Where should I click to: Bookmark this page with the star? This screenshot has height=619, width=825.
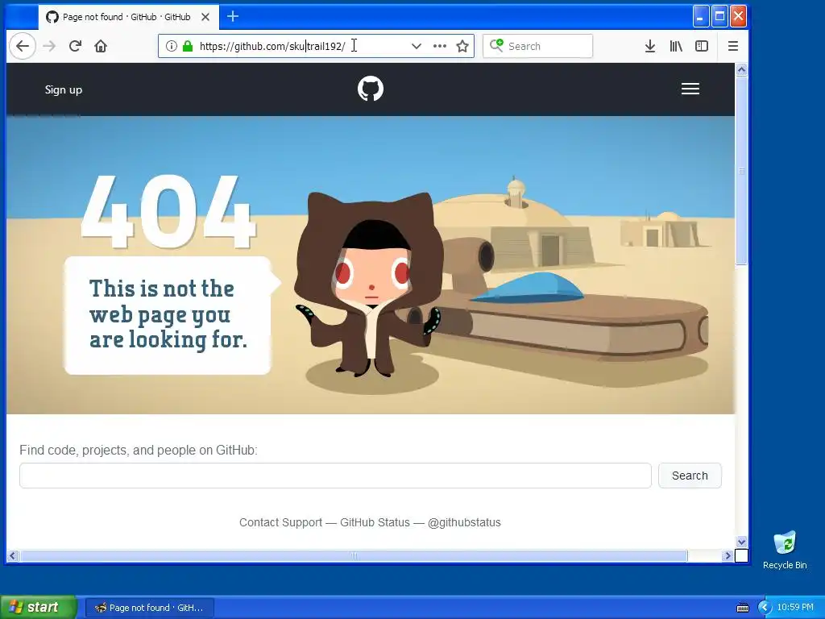tap(462, 46)
